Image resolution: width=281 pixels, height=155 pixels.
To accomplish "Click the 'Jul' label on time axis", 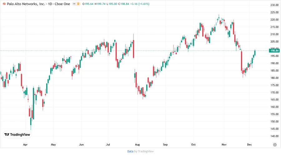I will (x=108, y=145).
